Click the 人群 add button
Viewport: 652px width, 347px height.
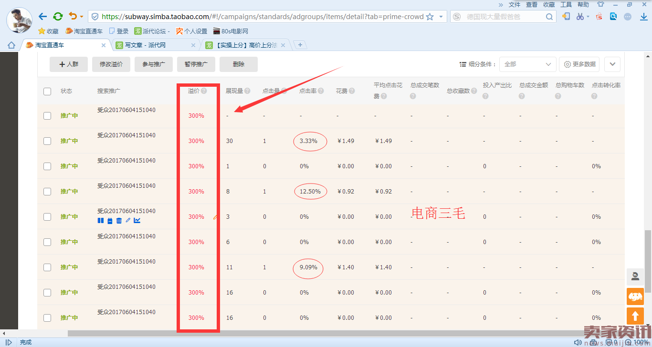(69, 64)
